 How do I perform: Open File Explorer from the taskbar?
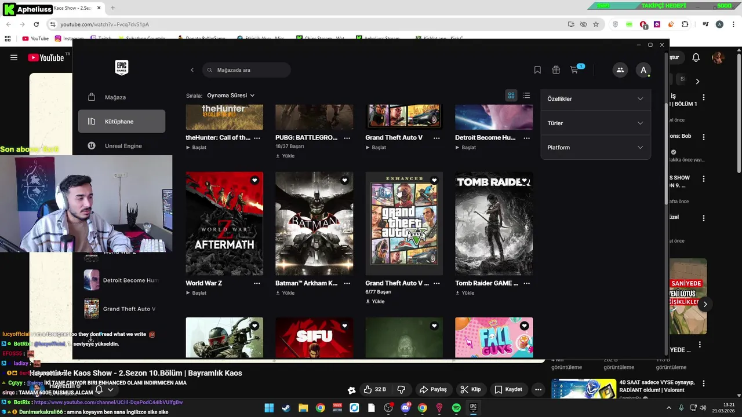(303, 408)
